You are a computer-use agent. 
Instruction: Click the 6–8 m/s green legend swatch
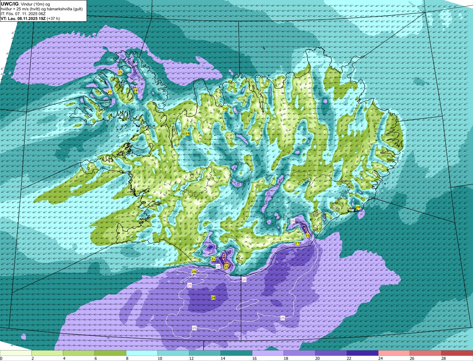coord(110,353)
